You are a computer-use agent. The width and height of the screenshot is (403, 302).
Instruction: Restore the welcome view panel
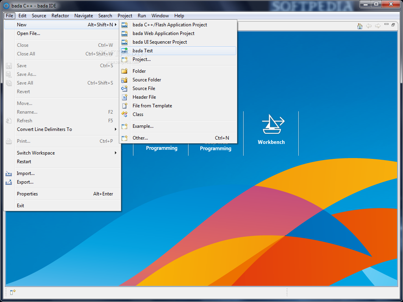(393, 25)
